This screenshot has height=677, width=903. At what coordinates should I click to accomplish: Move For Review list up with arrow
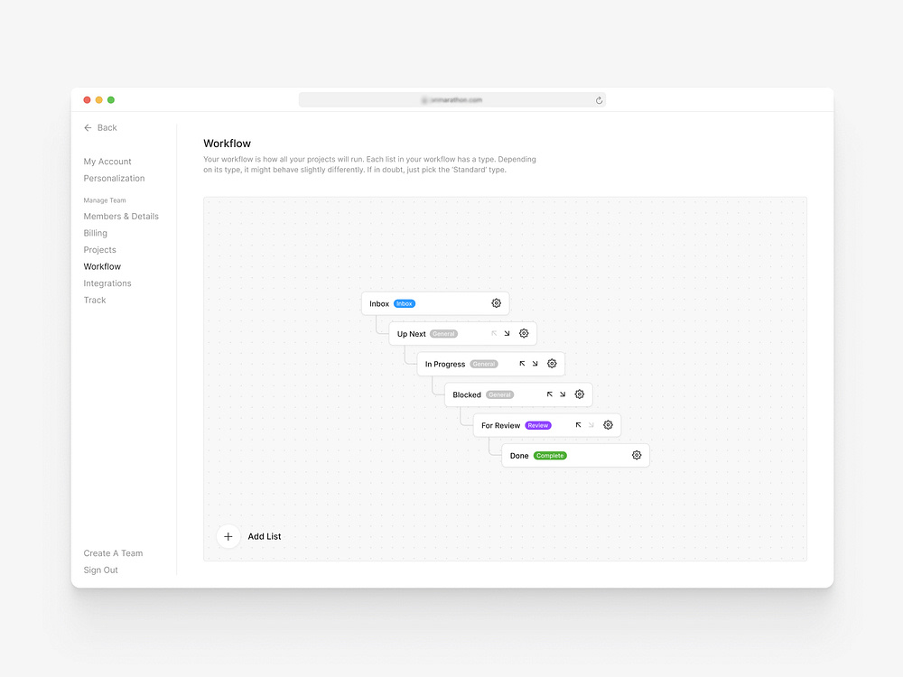tap(578, 425)
